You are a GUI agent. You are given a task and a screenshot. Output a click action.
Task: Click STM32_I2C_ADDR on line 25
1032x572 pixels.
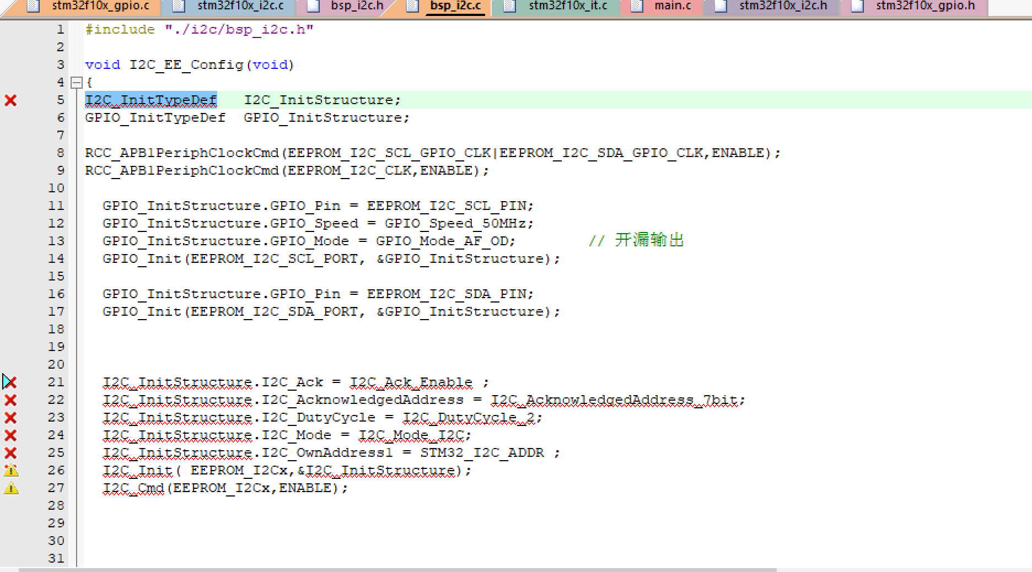click(482, 452)
